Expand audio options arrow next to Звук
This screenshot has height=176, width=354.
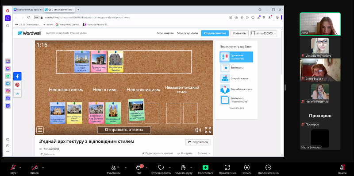click(20, 168)
